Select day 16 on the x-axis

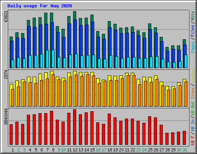click(x=98, y=150)
